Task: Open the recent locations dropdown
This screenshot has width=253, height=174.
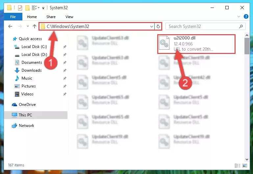Action: click(x=28, y=26)
